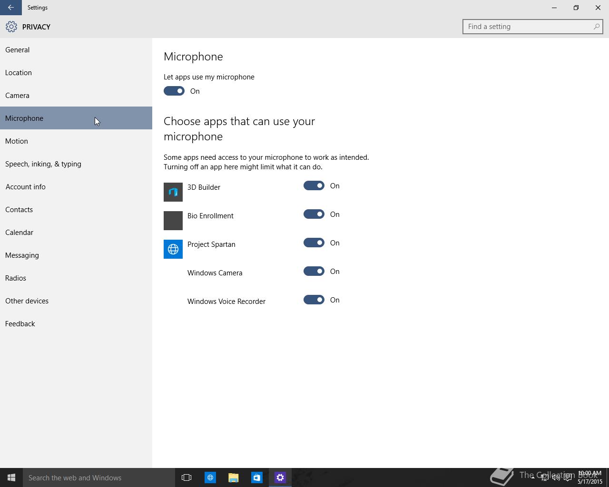Click the PRIVACY title text
The image size is (609, 487).
(x=36, y=27)
